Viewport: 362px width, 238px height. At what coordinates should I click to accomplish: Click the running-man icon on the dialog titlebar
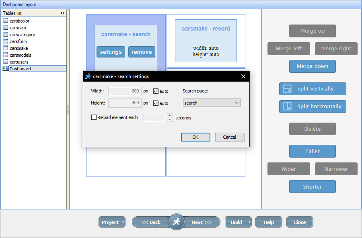(88, 76)
